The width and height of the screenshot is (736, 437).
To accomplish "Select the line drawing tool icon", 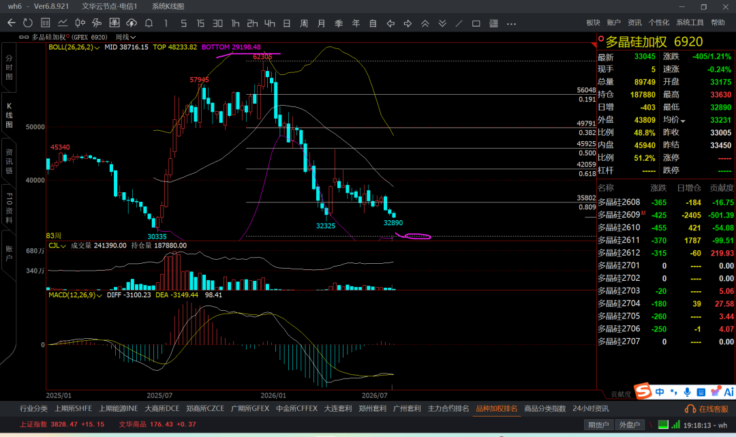I will (x=459, y=23).
